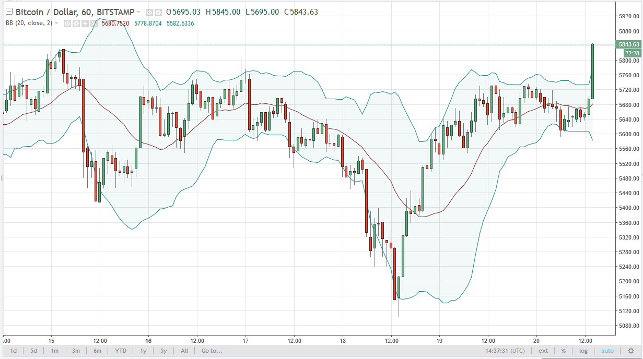Select the YTD time range

[121, 351]
